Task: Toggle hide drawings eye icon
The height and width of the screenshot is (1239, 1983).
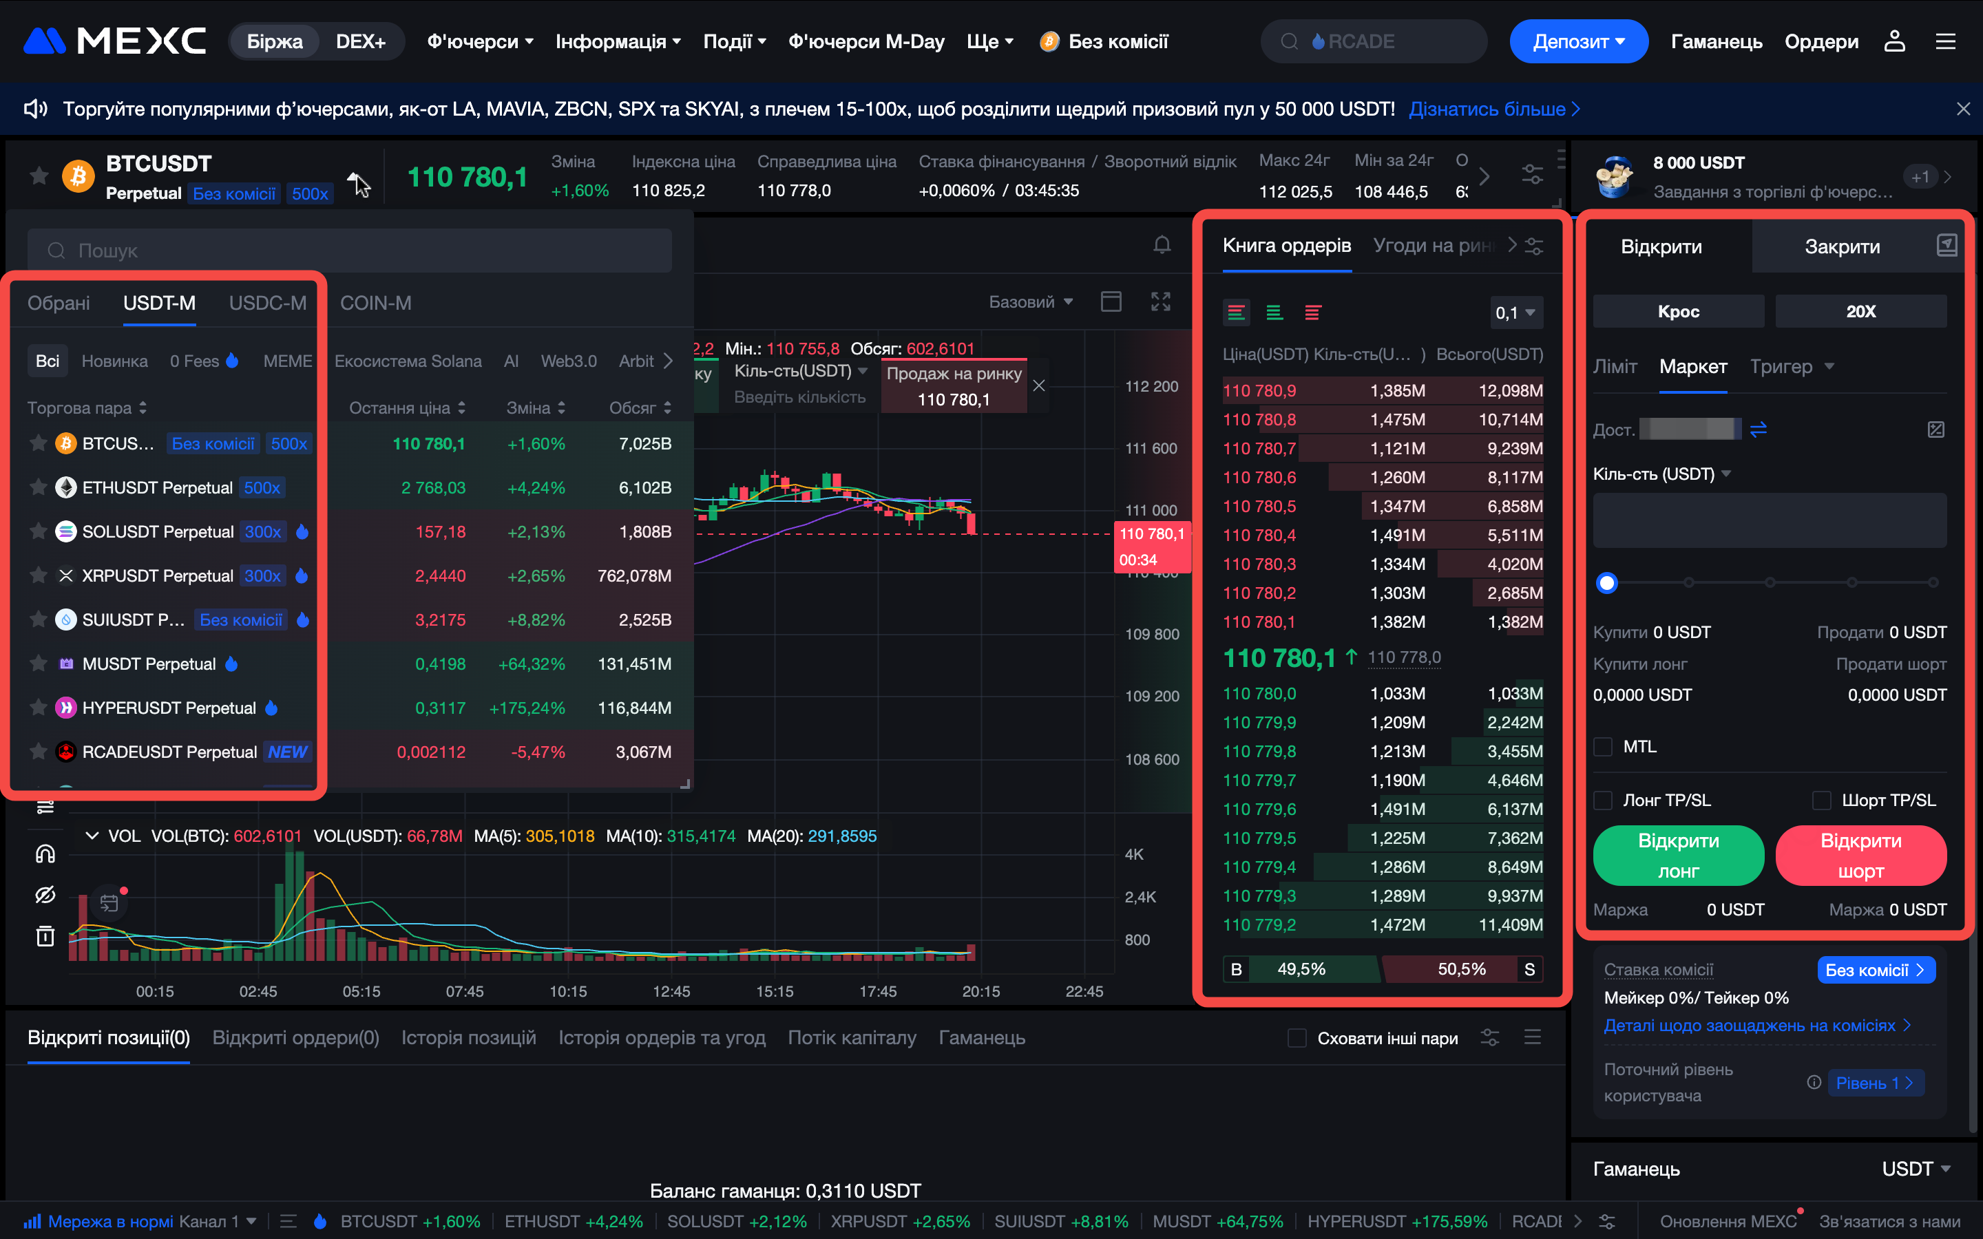Action: point(45,894)
